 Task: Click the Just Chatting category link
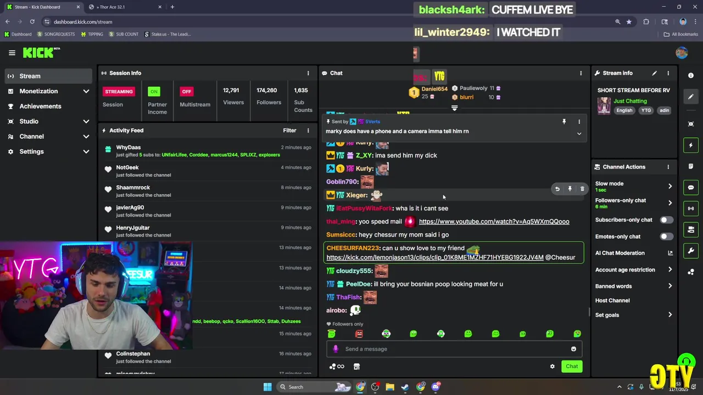coord(630,101)
